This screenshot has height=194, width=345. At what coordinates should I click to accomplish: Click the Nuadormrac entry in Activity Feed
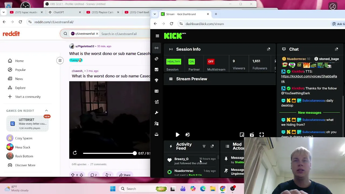pyautogui.click(x=192, y=172)
